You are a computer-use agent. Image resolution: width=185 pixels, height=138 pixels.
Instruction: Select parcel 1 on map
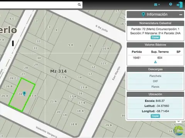click(37, 21)
